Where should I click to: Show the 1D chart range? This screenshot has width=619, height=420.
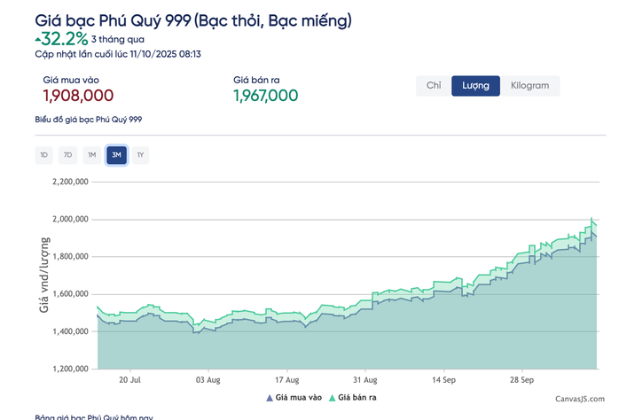pyautogui.click(x=43, y=155)
